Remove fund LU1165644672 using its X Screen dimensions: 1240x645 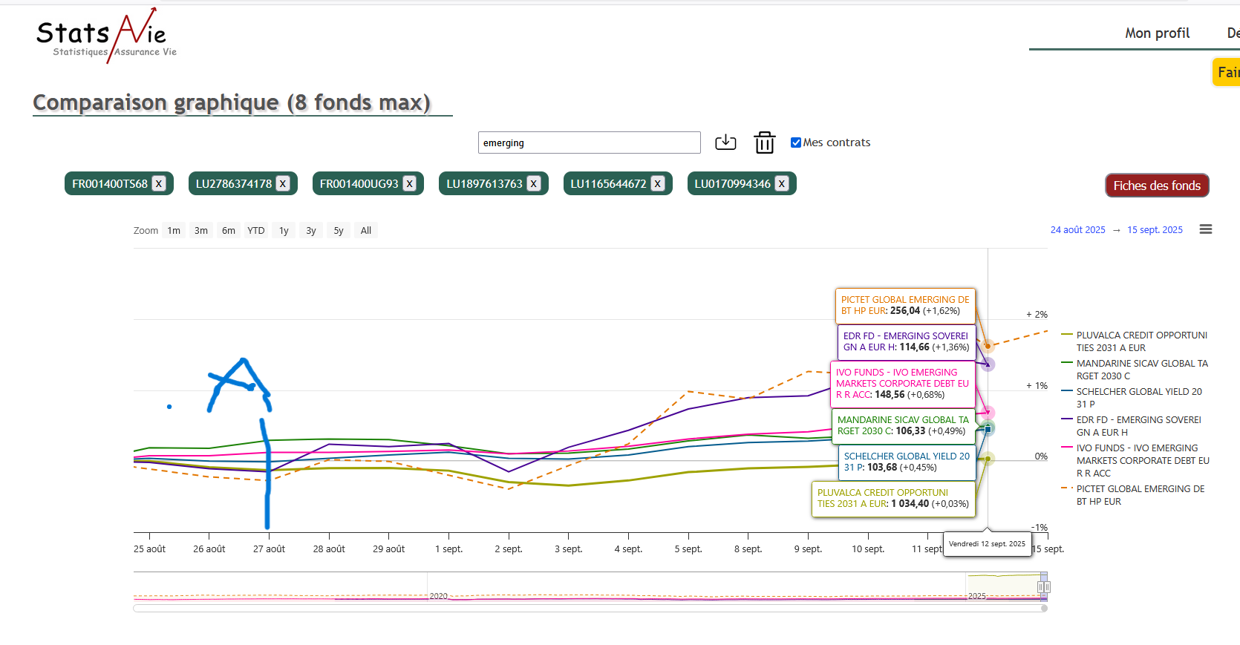tap(658, 184)
